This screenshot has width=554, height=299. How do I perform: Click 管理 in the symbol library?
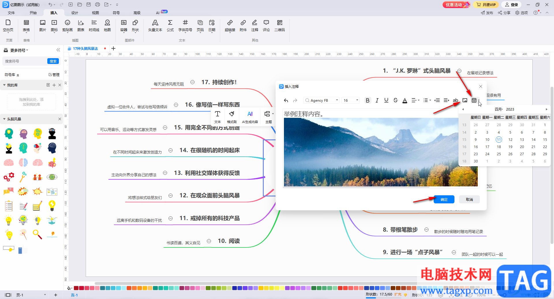[54, 75]
